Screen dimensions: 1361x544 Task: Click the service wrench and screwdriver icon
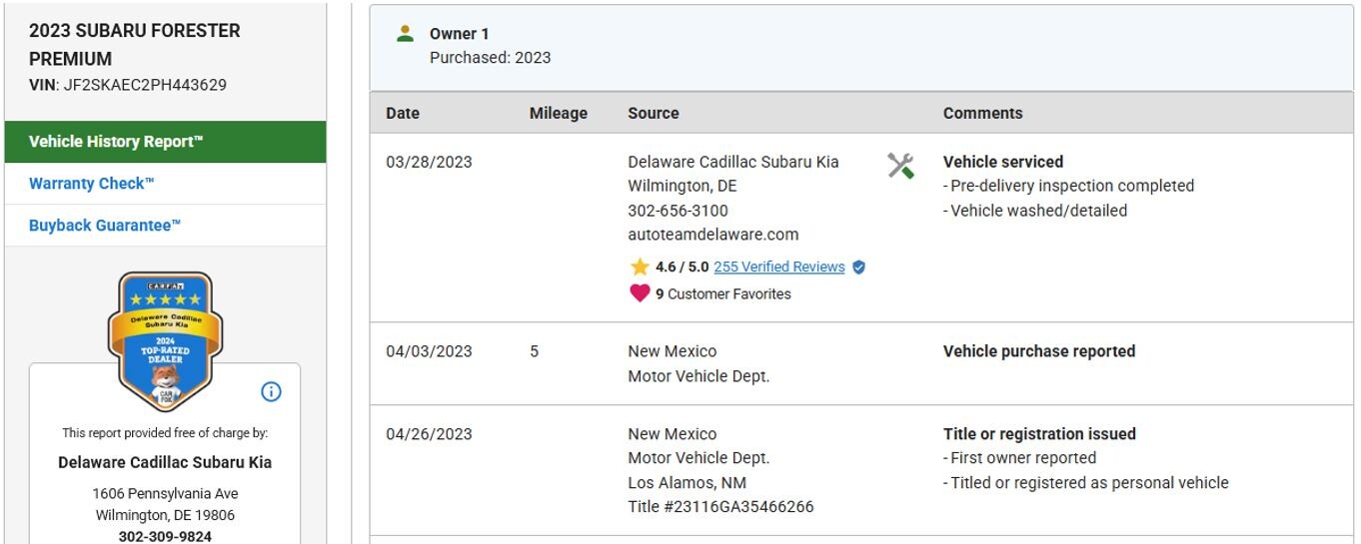(x=900, y=166)
